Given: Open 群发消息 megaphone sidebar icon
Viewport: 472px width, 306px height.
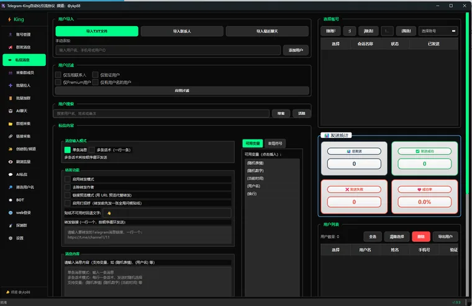Looking at the screenshot, I should click(x=11, y=47).
